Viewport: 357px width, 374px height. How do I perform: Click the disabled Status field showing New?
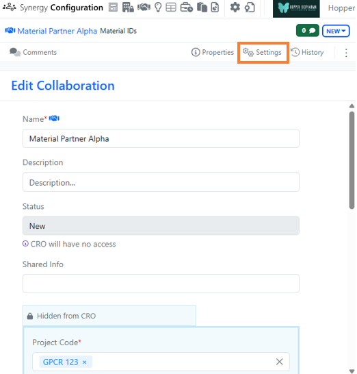point(161,226)
